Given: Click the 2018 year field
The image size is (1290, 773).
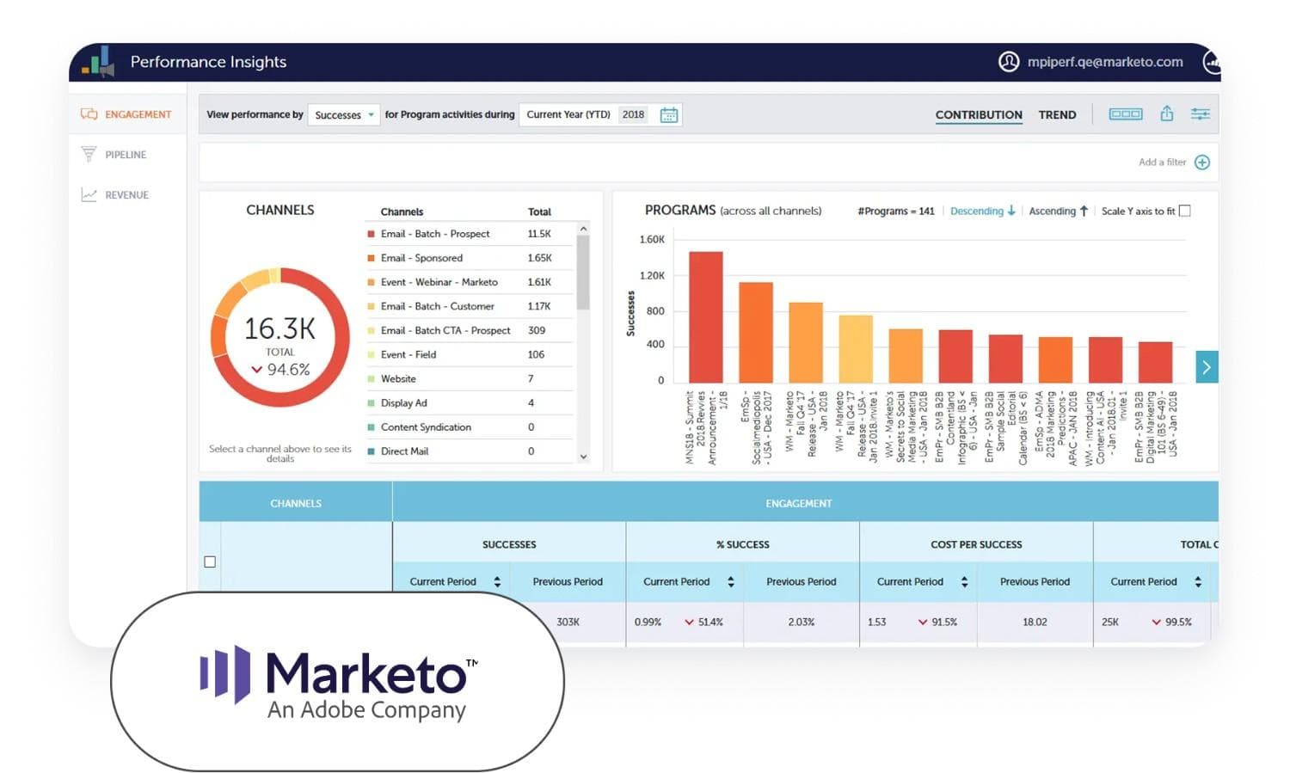Looking at the screenshot, I should point(634,114).
